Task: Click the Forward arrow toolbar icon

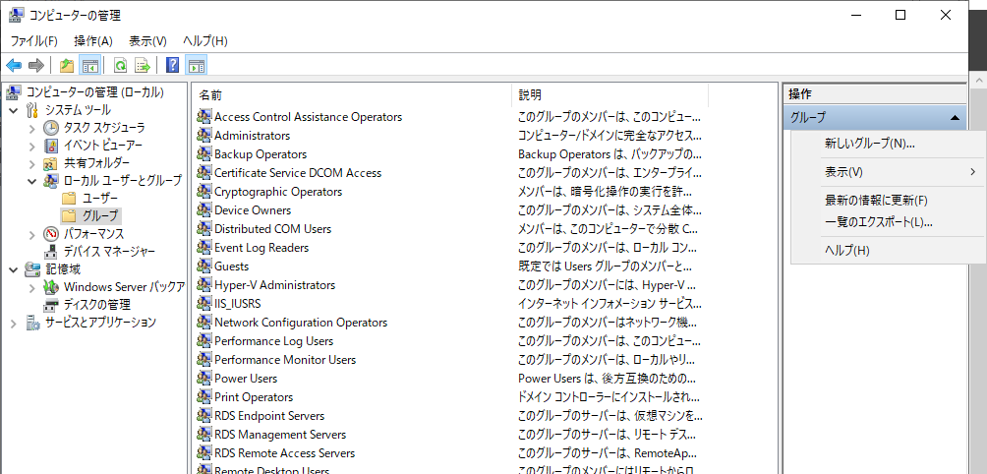Action: point(36,65)
